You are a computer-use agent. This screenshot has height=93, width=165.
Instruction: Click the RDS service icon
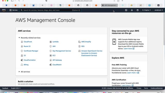click(x=79, y=46)
